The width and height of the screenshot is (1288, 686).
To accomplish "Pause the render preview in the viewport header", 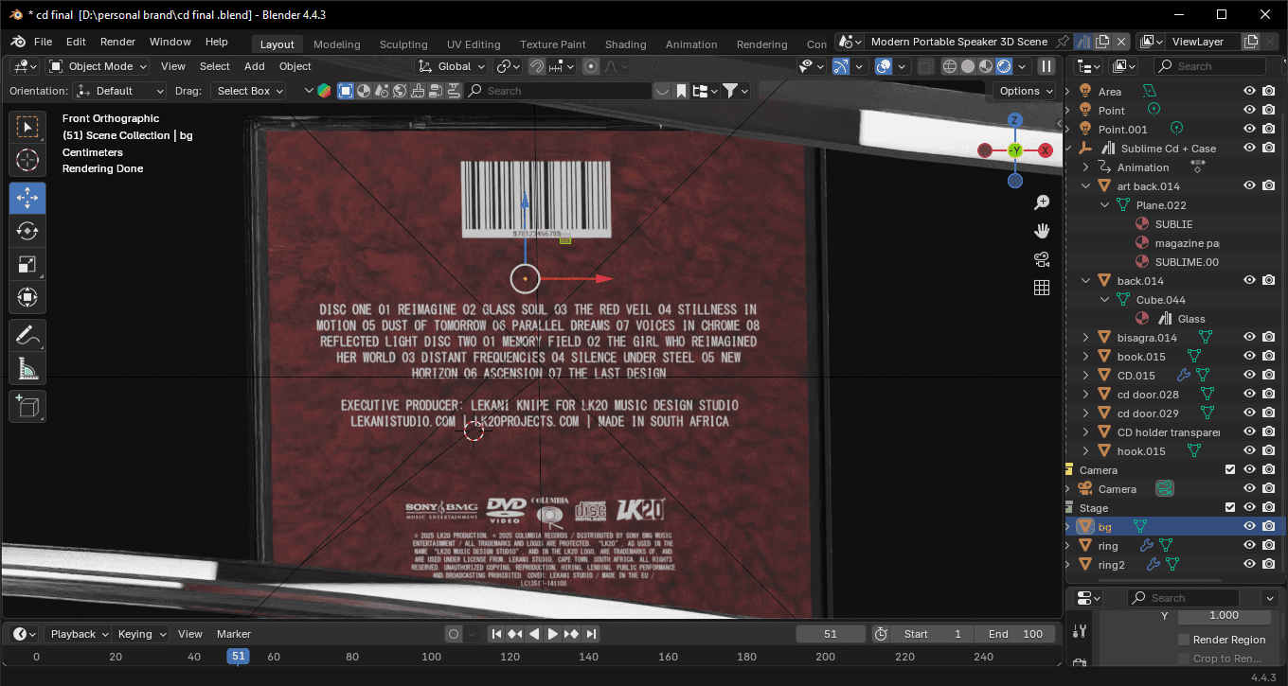I will point(1046,66).
